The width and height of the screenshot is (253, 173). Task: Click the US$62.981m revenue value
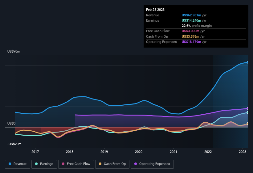(191, 15)
